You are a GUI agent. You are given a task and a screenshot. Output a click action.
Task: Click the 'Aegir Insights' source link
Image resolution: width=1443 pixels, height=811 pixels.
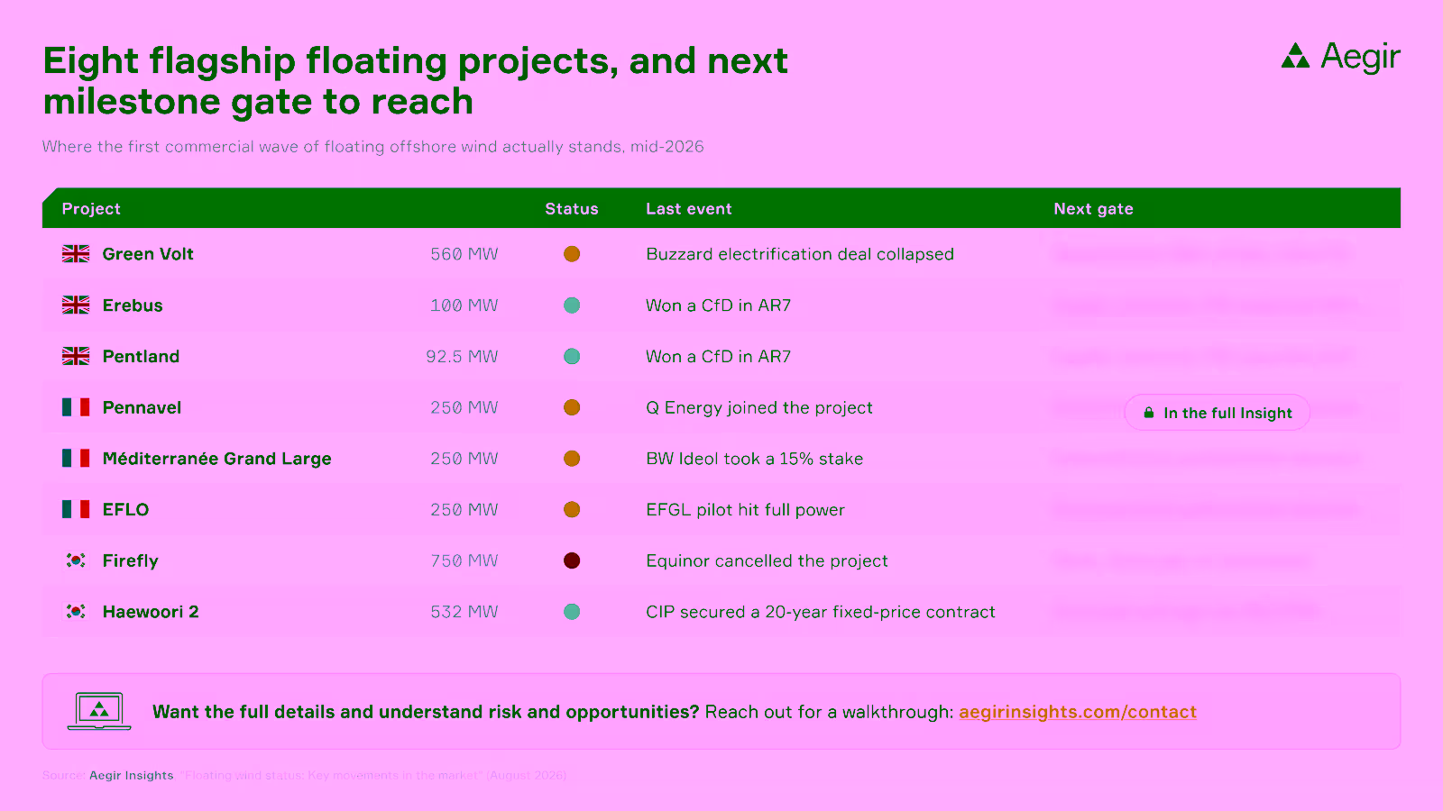click(x=131, y=775)
